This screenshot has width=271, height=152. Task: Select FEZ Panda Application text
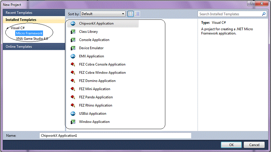(x=96, y=97)
